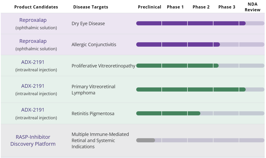The height and width of the screenshot is (158, 266).
Task: Select the Phase 3 stage header
Action: 227,7
